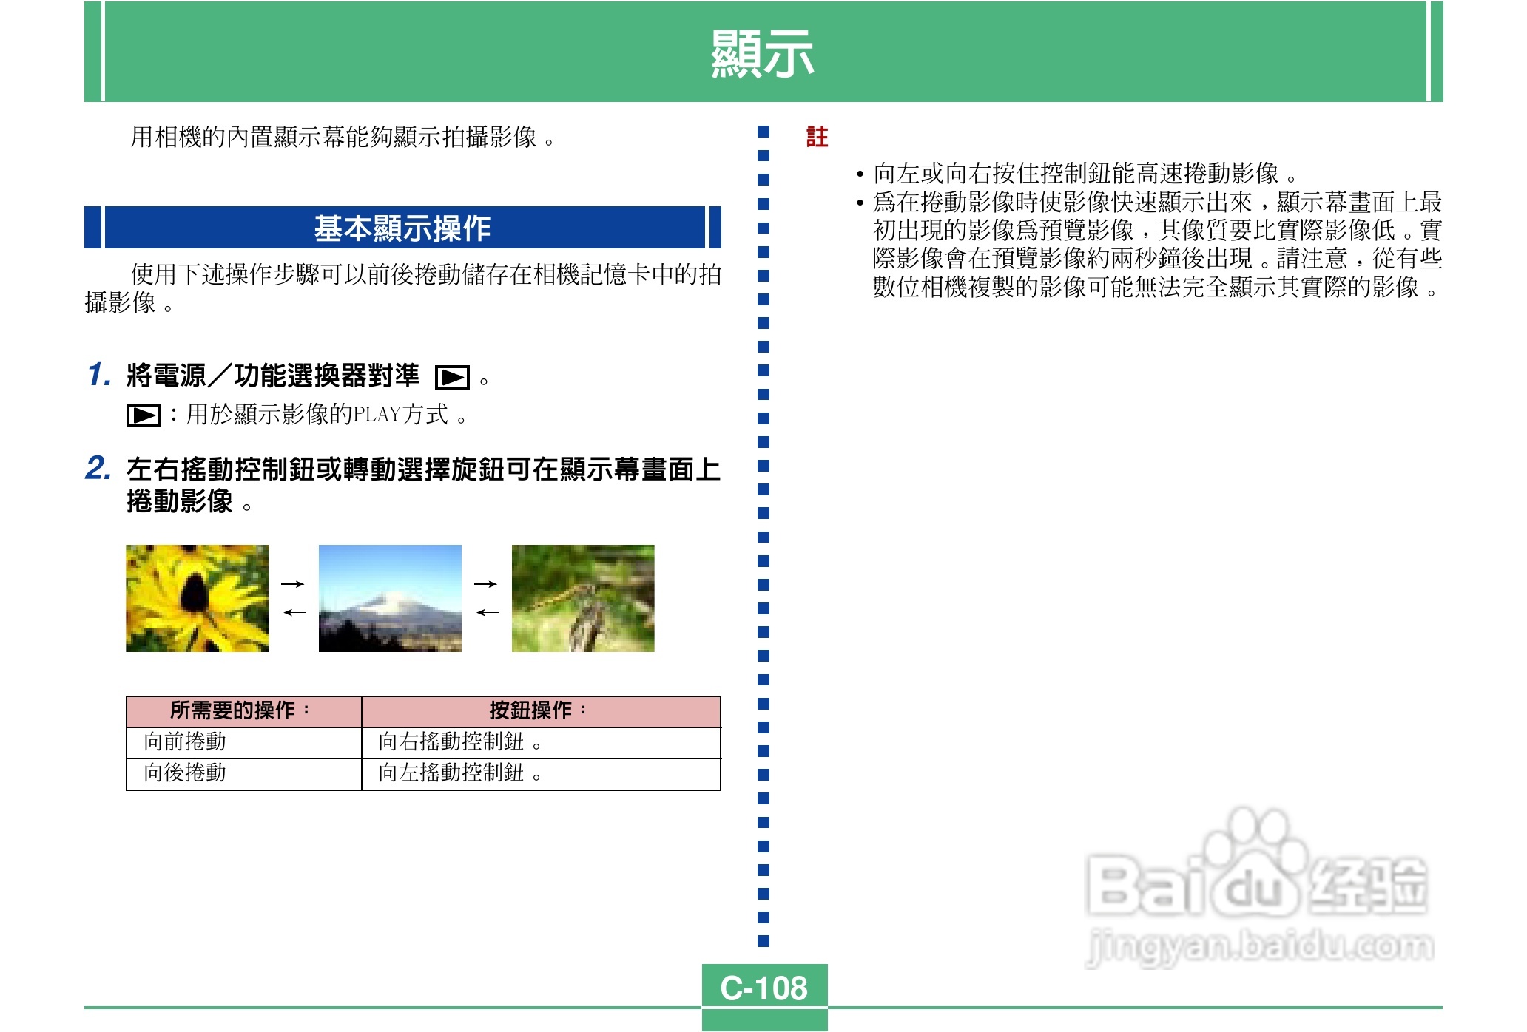Click right arrow between mountain and dragonfly
Screen dimensions: 1527x1032
(x=486, y=584)
